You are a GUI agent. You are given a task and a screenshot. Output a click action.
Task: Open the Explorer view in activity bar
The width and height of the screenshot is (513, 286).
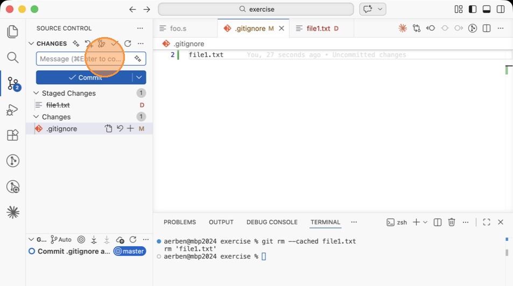tap(12, 32)
